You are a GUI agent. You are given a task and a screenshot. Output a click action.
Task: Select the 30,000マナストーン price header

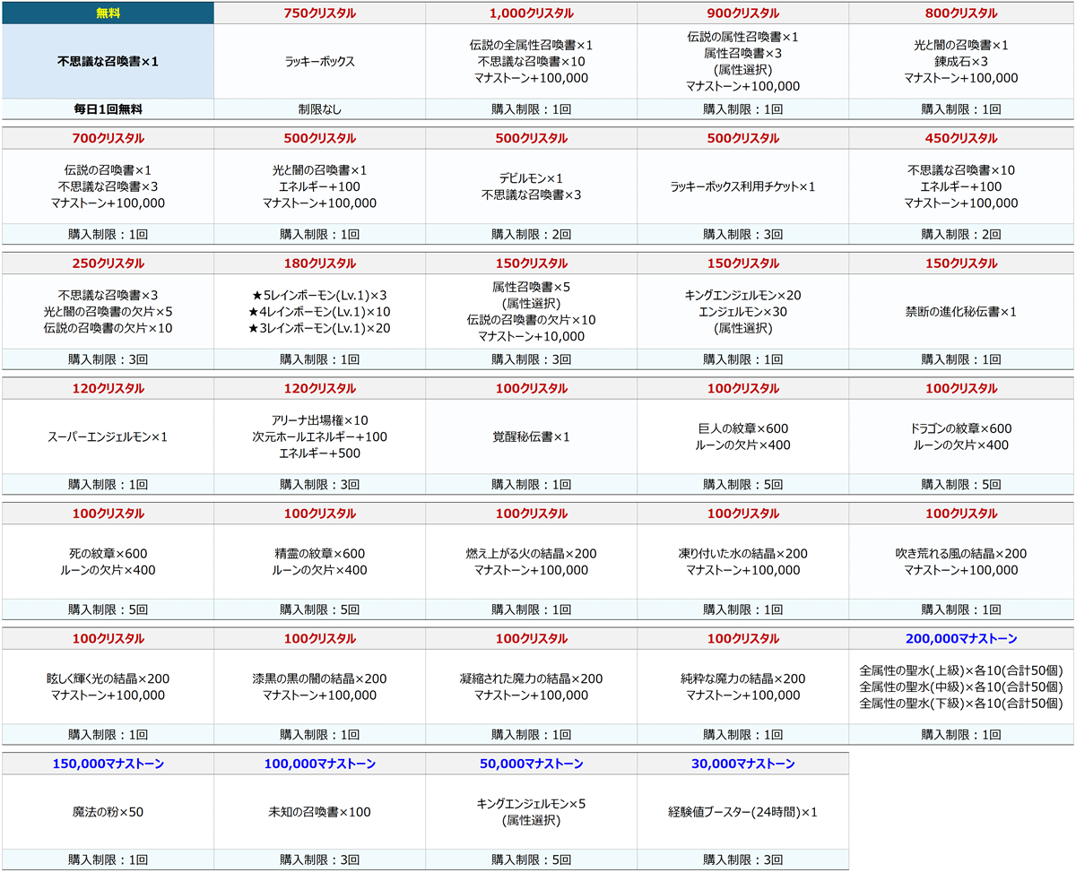742,764
